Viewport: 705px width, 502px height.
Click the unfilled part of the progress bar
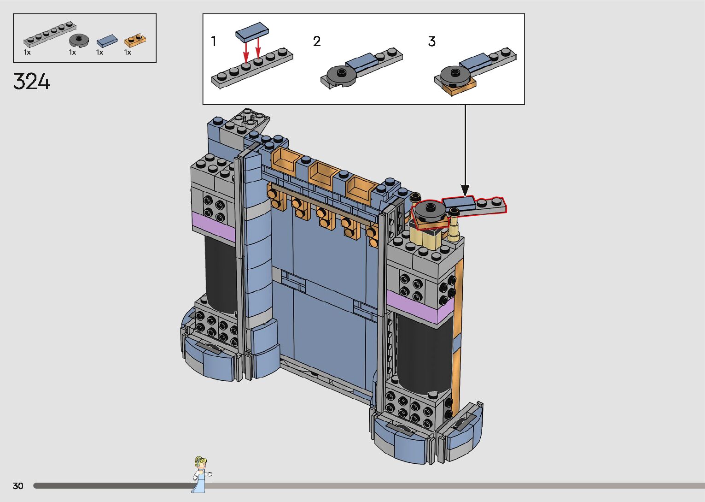[451, 486]
